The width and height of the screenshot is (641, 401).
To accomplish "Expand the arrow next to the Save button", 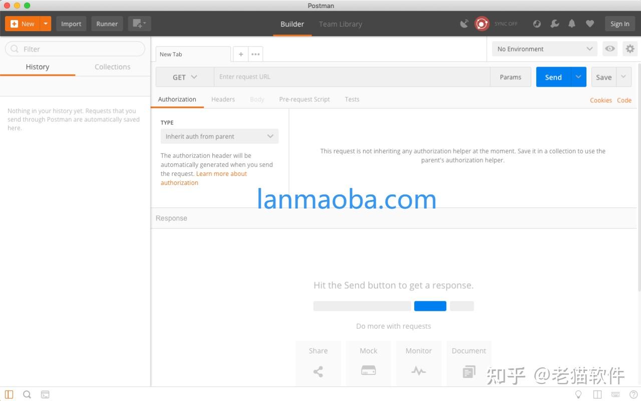I will [624, 77].
